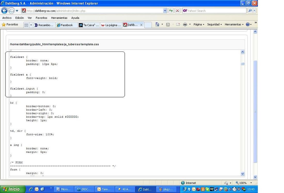Click the blue Help question mark icon
The image size is (284, 193).
[x=248, y=24]
